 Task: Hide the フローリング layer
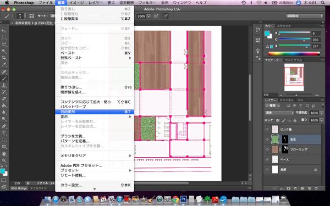click(x=267, y=149)
